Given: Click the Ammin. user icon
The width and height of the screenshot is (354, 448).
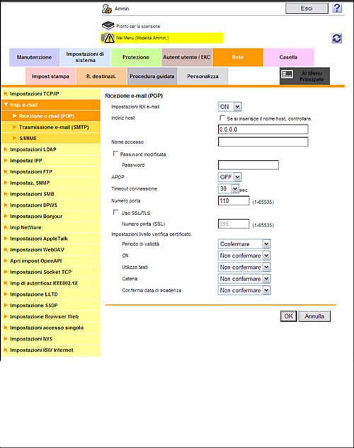Looking at the screenshot, I should [107, 8].
